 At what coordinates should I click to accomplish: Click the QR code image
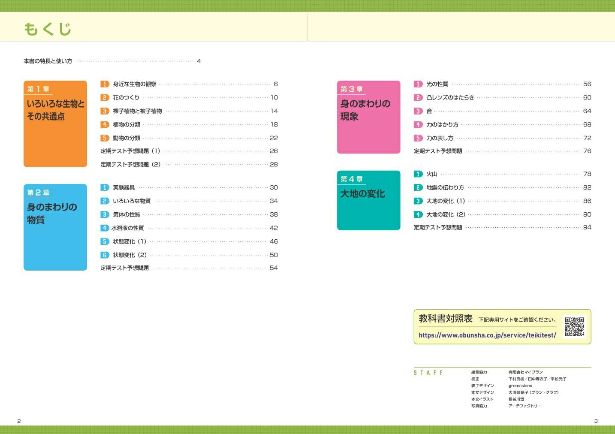[574, 327]
